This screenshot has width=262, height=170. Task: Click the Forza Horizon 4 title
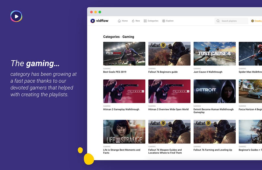coord(250,109)
